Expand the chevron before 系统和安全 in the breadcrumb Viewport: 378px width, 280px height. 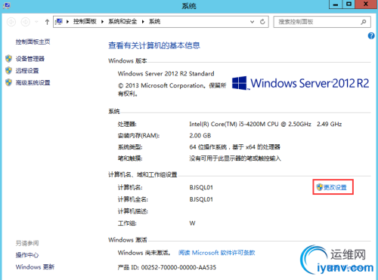tap(102, 22)
